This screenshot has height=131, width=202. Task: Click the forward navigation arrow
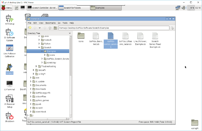click(45, 28)
